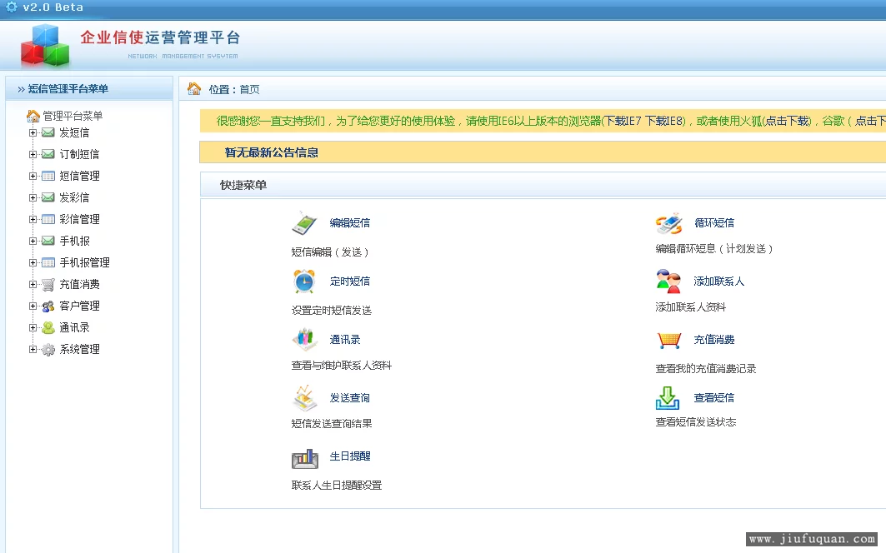Expand the 短信管理 tree node

pyautogui.click(x=33, y=176)
